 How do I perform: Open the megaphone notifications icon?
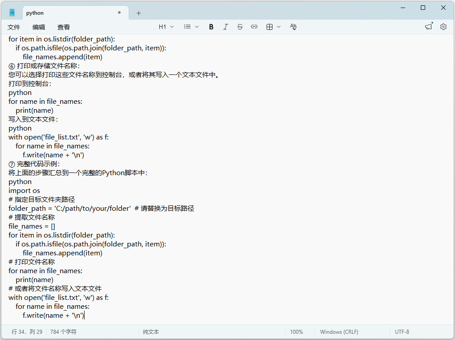(429, 27)
